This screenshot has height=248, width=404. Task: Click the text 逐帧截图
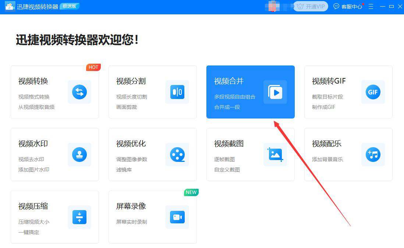(224, 159)
